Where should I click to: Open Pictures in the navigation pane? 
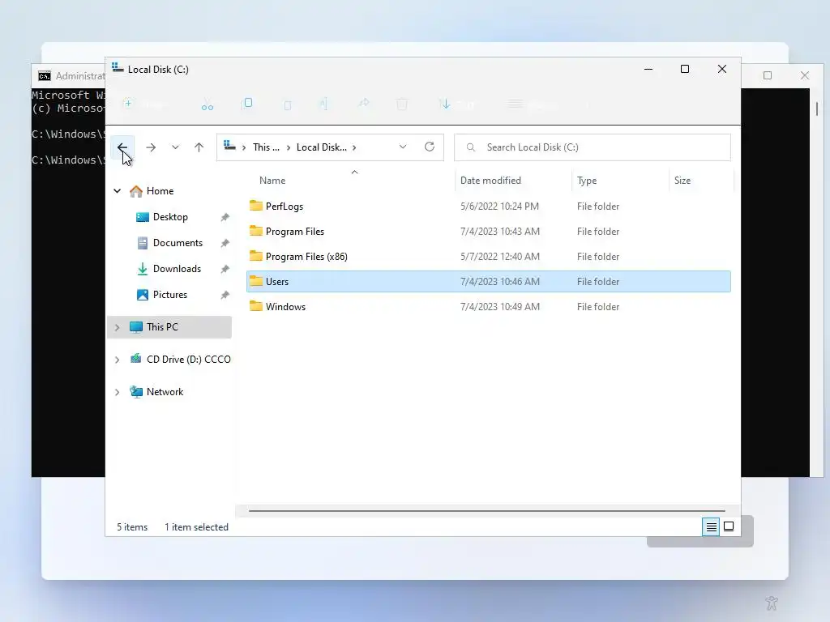170,295
